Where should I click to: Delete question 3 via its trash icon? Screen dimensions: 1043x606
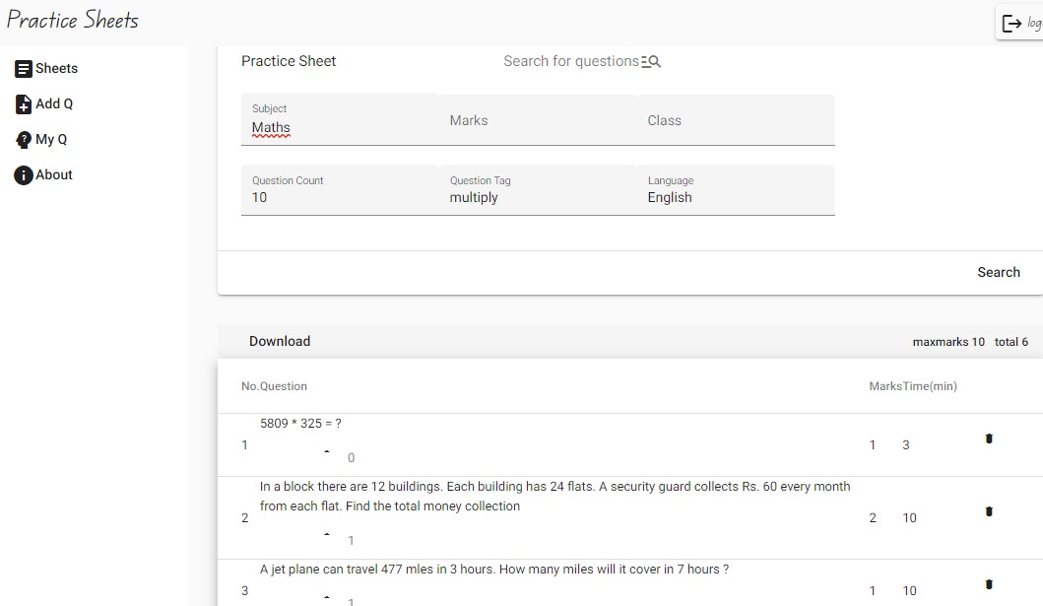(989, 584)
